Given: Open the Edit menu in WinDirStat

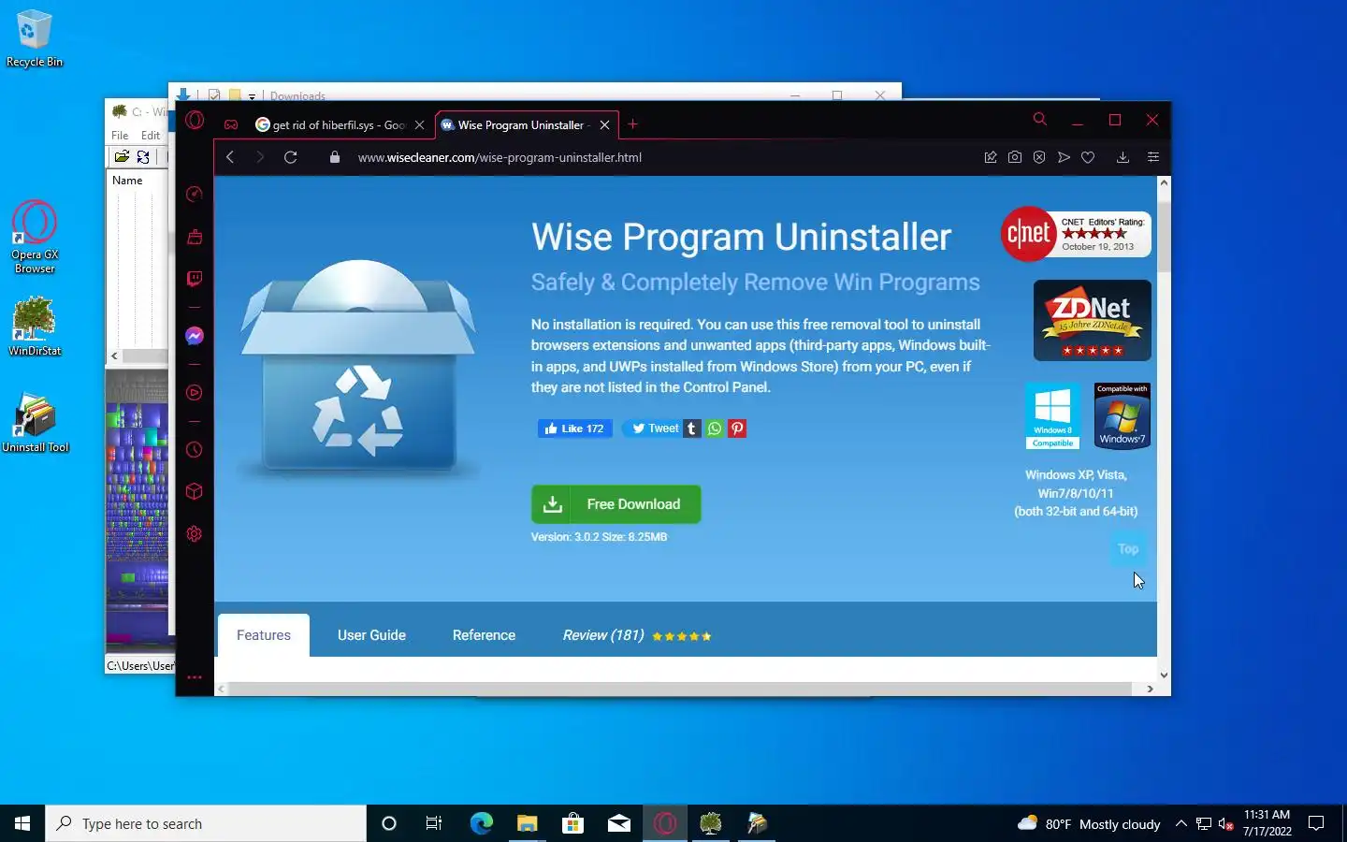Looking at the screenshot, I should 151,135.
